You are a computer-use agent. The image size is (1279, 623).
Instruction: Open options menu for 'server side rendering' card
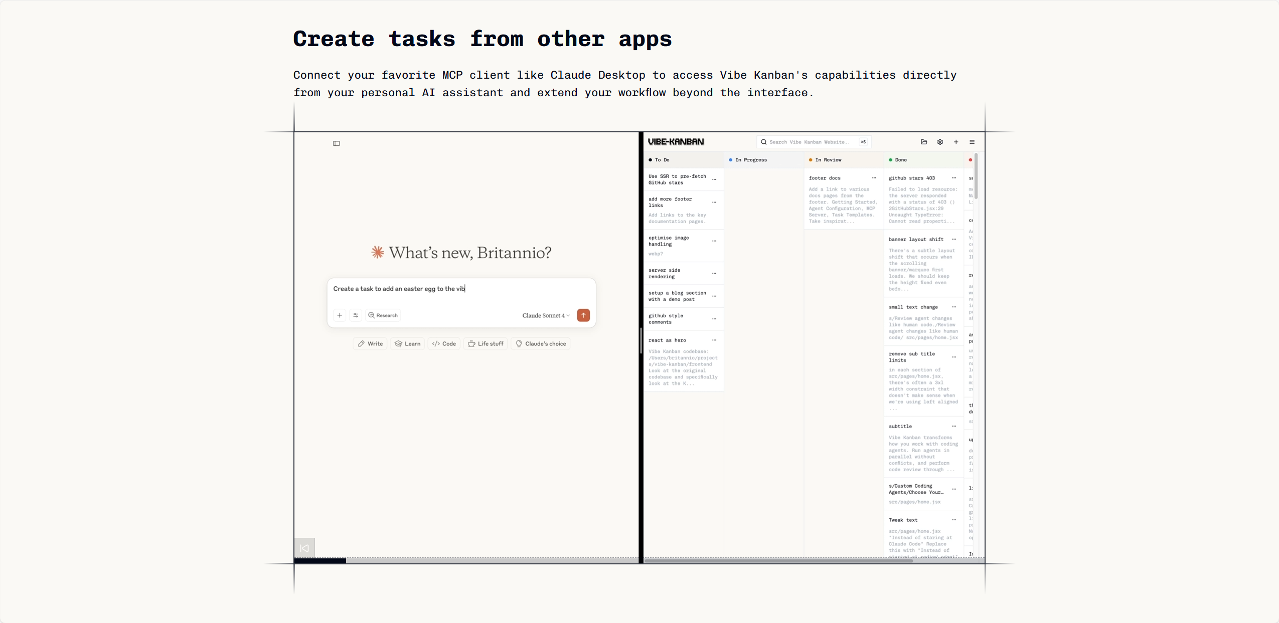tap(714, 273)
